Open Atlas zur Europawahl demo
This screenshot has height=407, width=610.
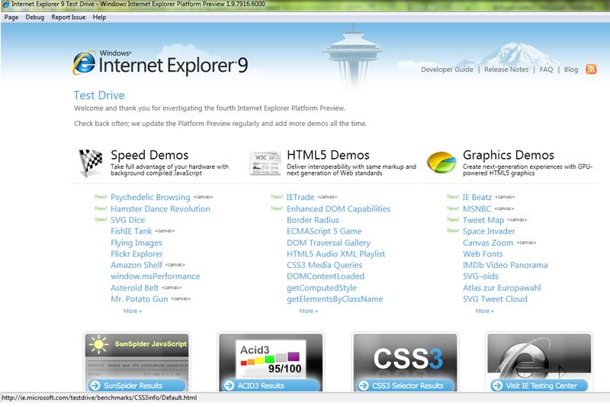pyautogui.click(x=502, y=288)
